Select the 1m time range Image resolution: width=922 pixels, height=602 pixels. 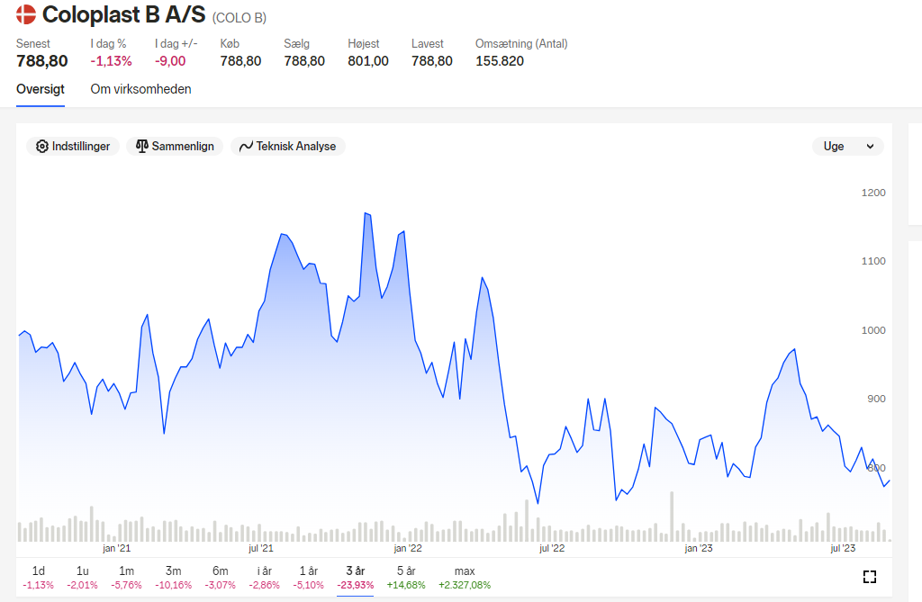click(126, 578)
